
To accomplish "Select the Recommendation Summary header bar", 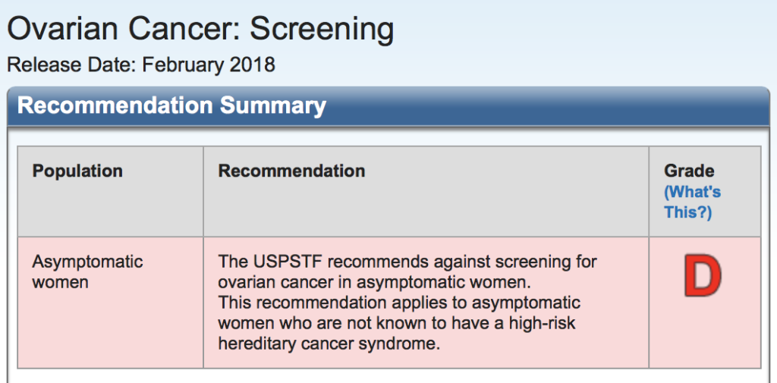I will 387,105.
